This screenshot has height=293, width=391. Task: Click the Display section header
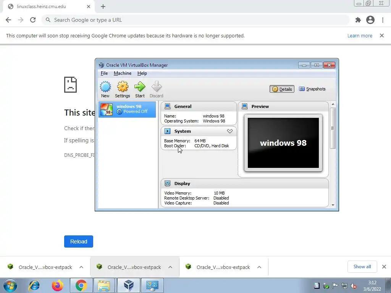click(245, 184)
